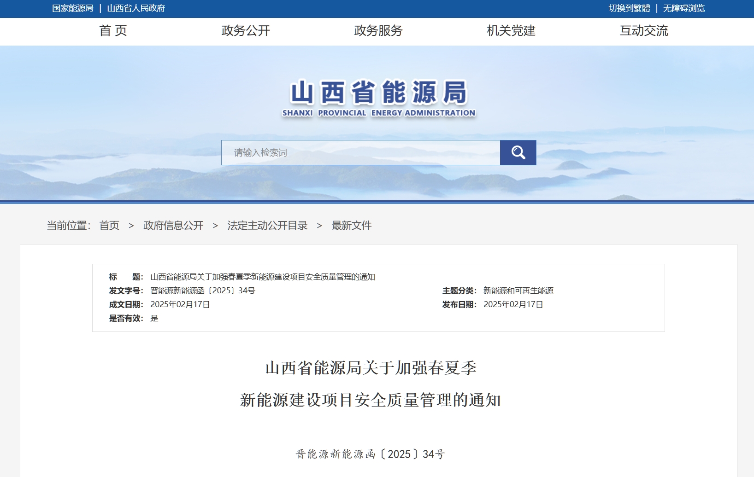754x477 pixels.
Task: Enable 无障碍浏览 accessibility mode
Action: (684, 8)
